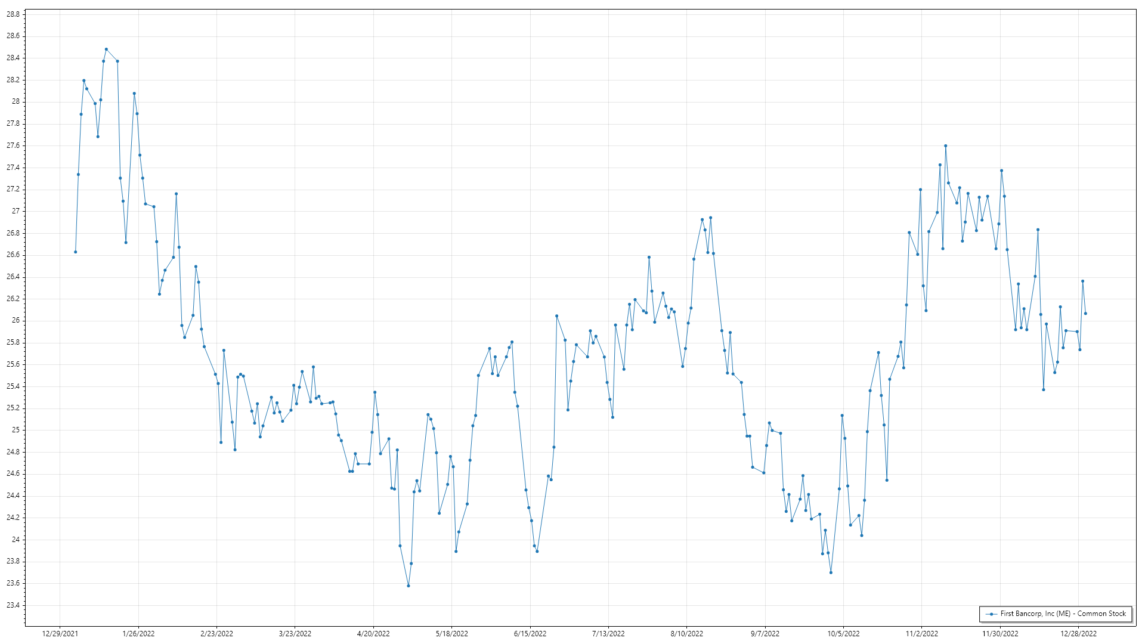1145x644 pixels.
Task: Click the lowest data point near 23.6
Action: click(x=409, y=586)
